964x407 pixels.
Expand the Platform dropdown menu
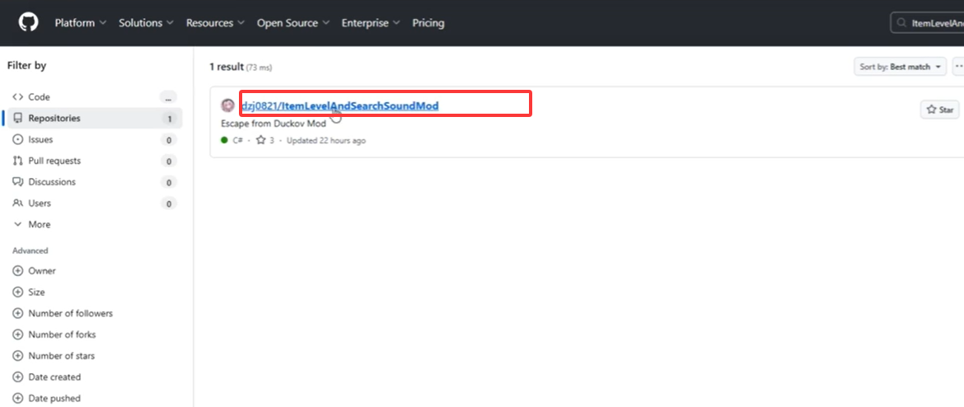[80, 23]
